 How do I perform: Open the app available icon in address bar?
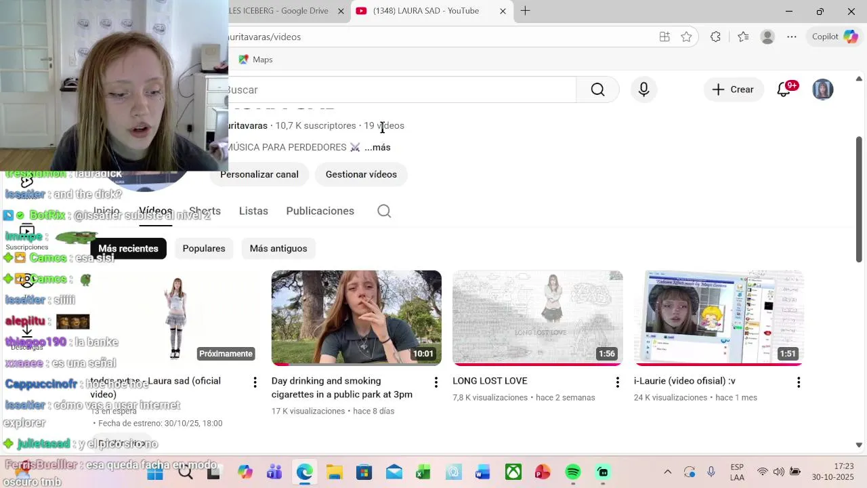coord(664,37)
